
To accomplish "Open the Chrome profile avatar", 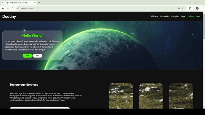I will (197, 8).
